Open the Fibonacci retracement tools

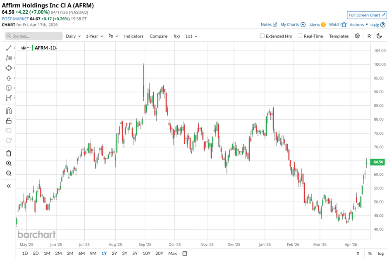click(9, 58)
